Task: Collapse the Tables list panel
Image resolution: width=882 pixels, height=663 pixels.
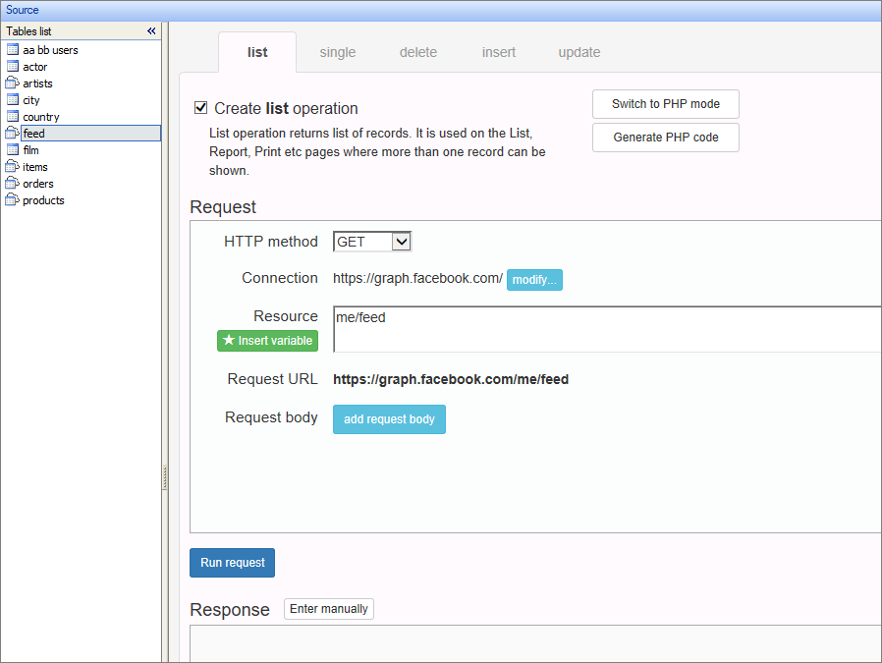Action: [151, 31]
